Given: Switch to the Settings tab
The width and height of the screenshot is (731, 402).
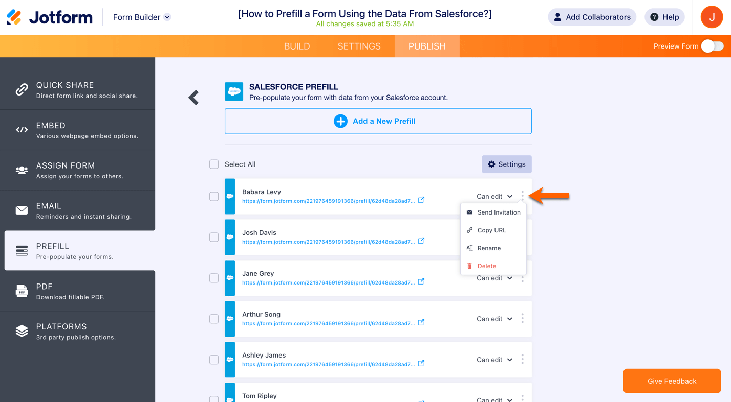Looking at the screenshot, I should click(359, 46).
